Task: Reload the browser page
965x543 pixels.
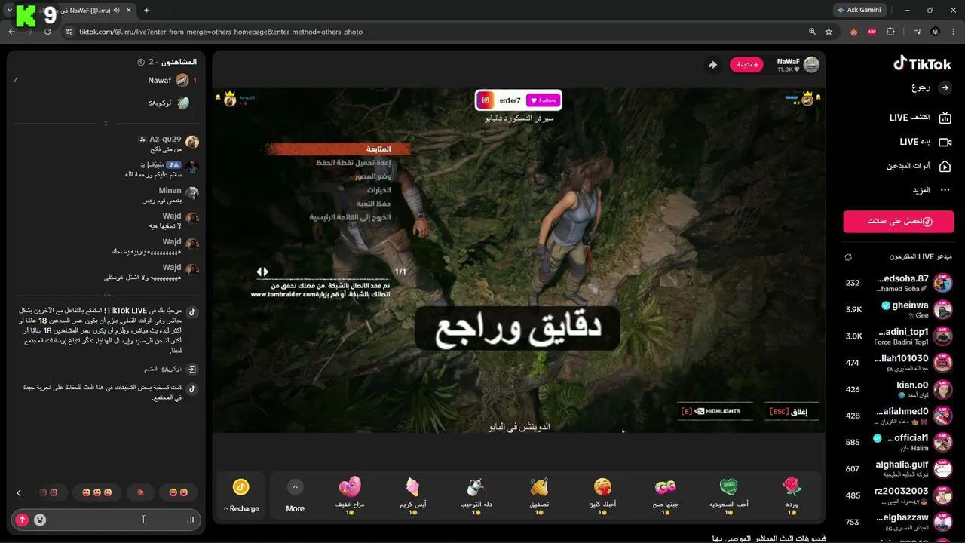Action: (x=47, y=32)
